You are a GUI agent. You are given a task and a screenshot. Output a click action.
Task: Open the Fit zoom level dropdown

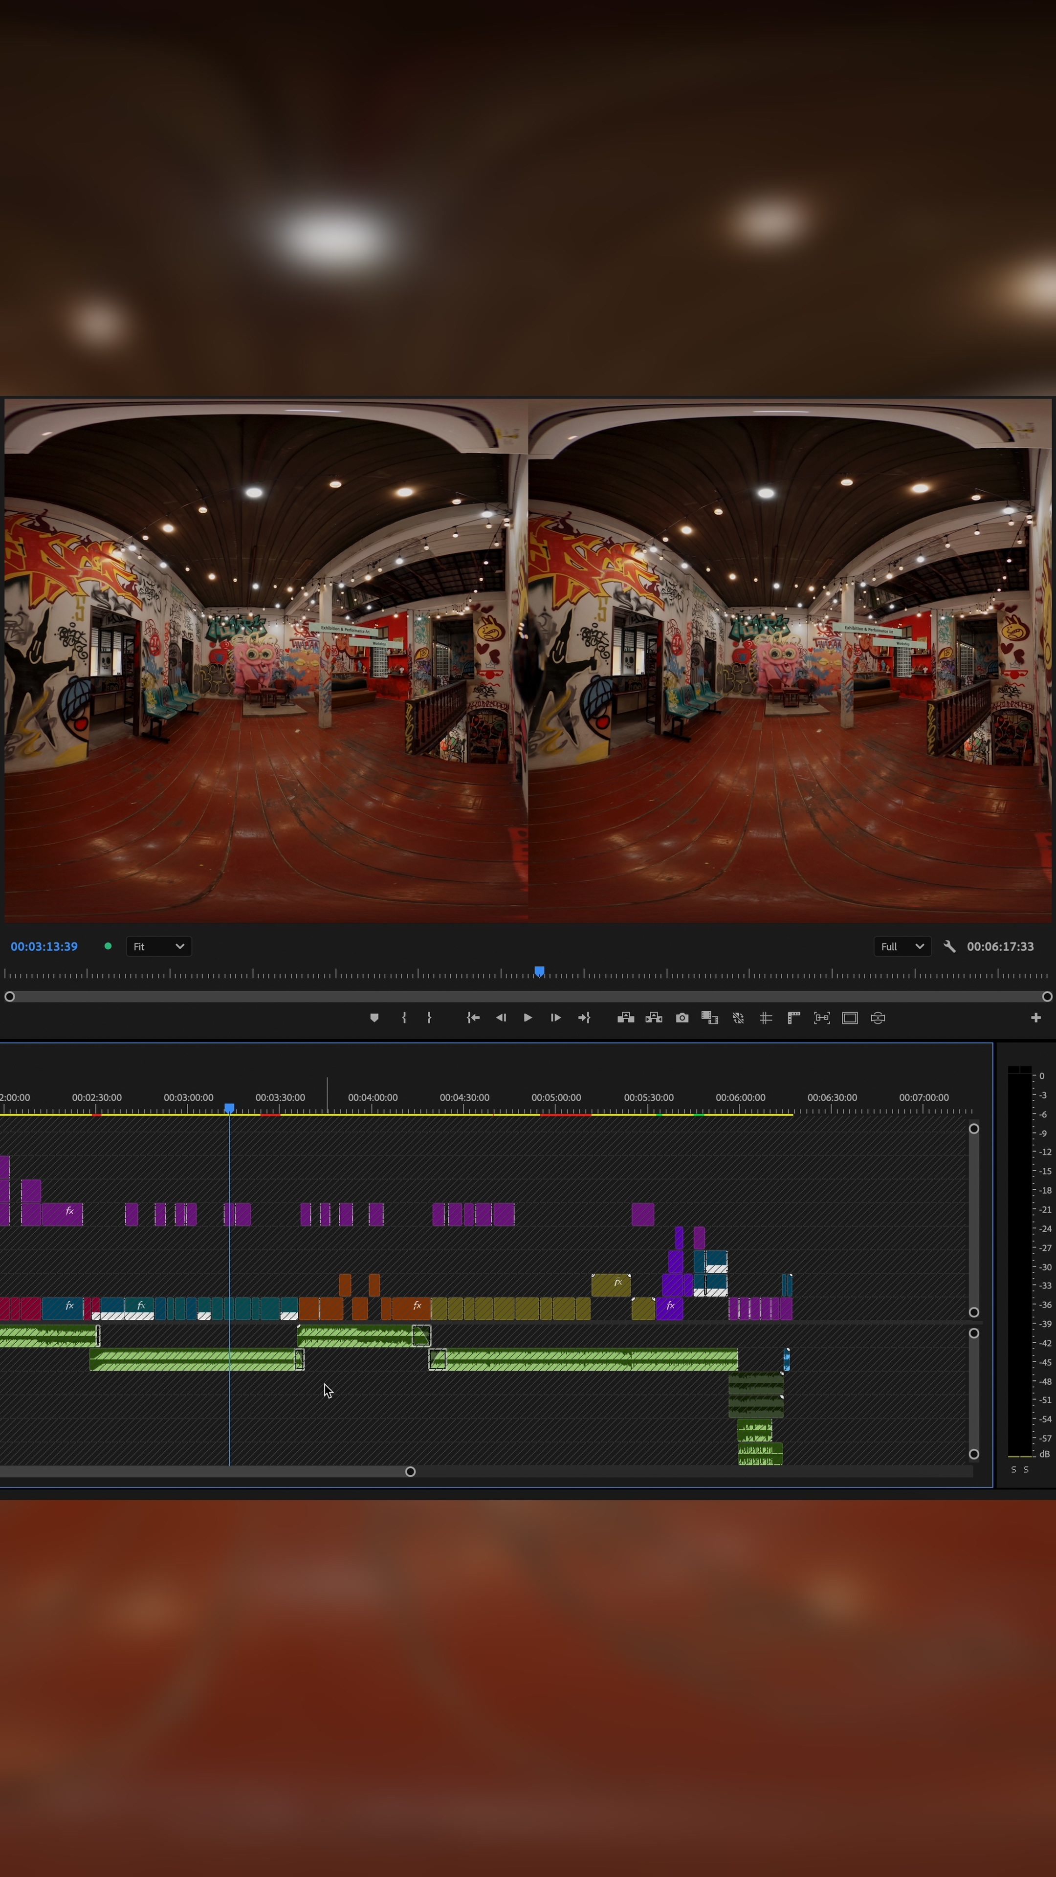pos(159,946)
